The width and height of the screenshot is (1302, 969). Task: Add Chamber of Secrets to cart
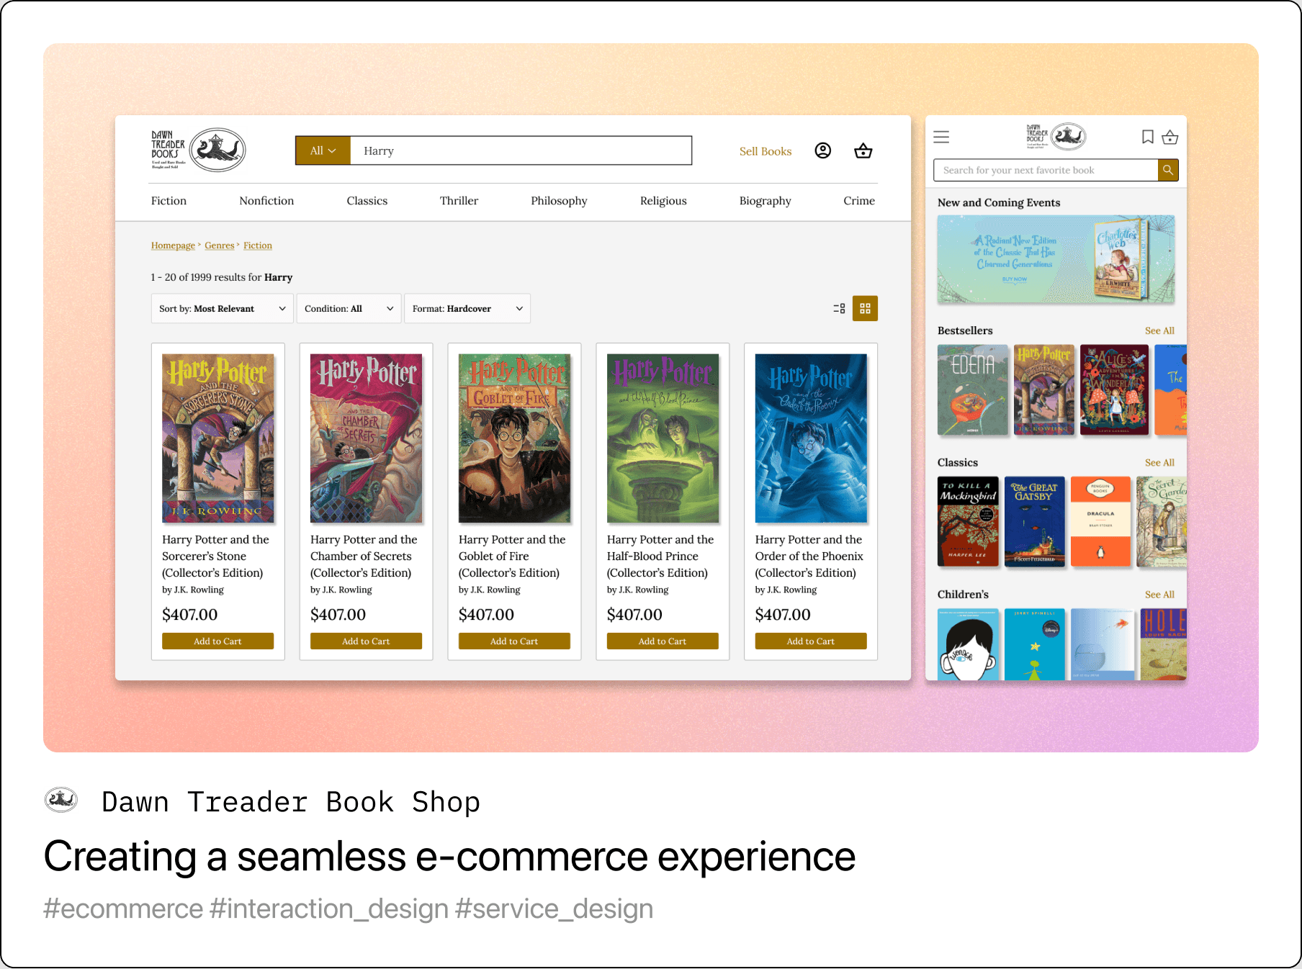[366, 641]
